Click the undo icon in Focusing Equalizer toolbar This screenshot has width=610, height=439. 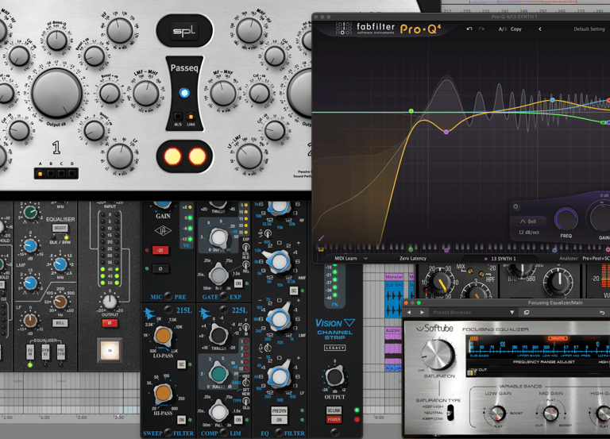click(602, 312)
